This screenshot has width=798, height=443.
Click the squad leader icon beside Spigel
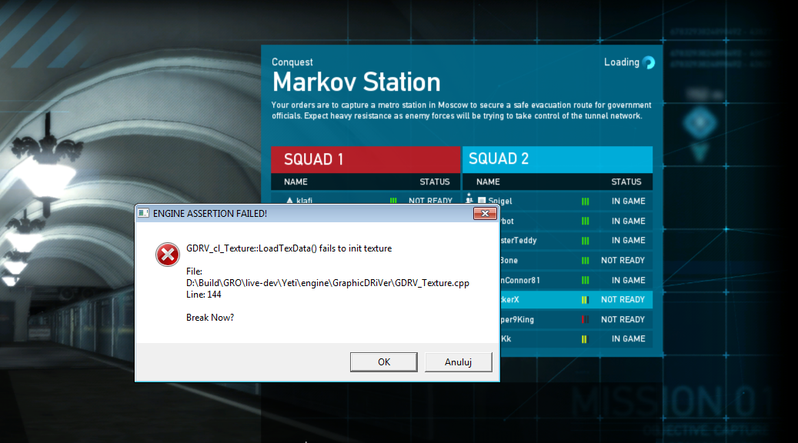tap(469, 199)
